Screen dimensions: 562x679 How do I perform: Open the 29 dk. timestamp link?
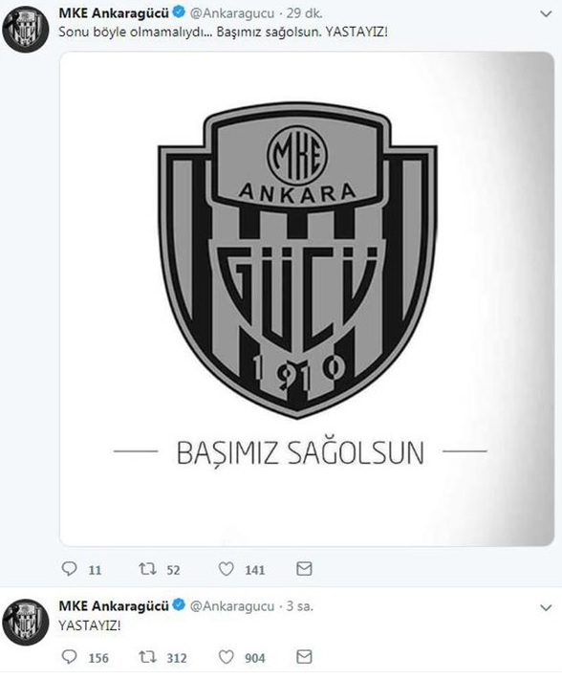pyautogui.click(x=305, y=13)
